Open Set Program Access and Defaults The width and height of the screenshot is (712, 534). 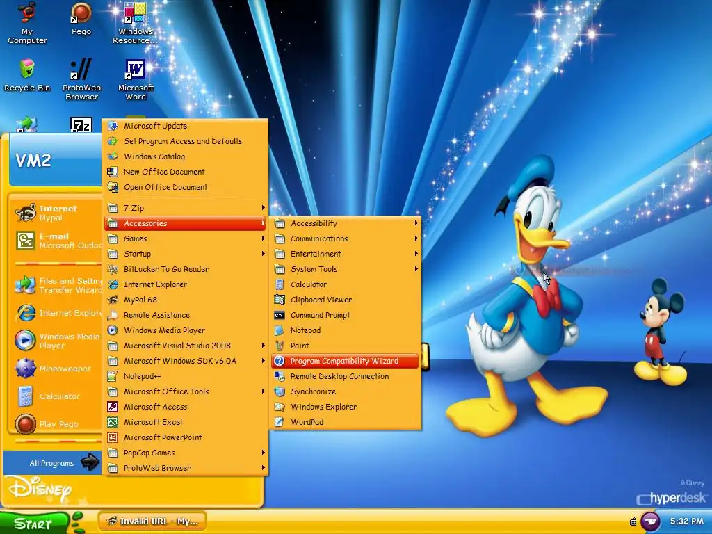pos(185,141)
